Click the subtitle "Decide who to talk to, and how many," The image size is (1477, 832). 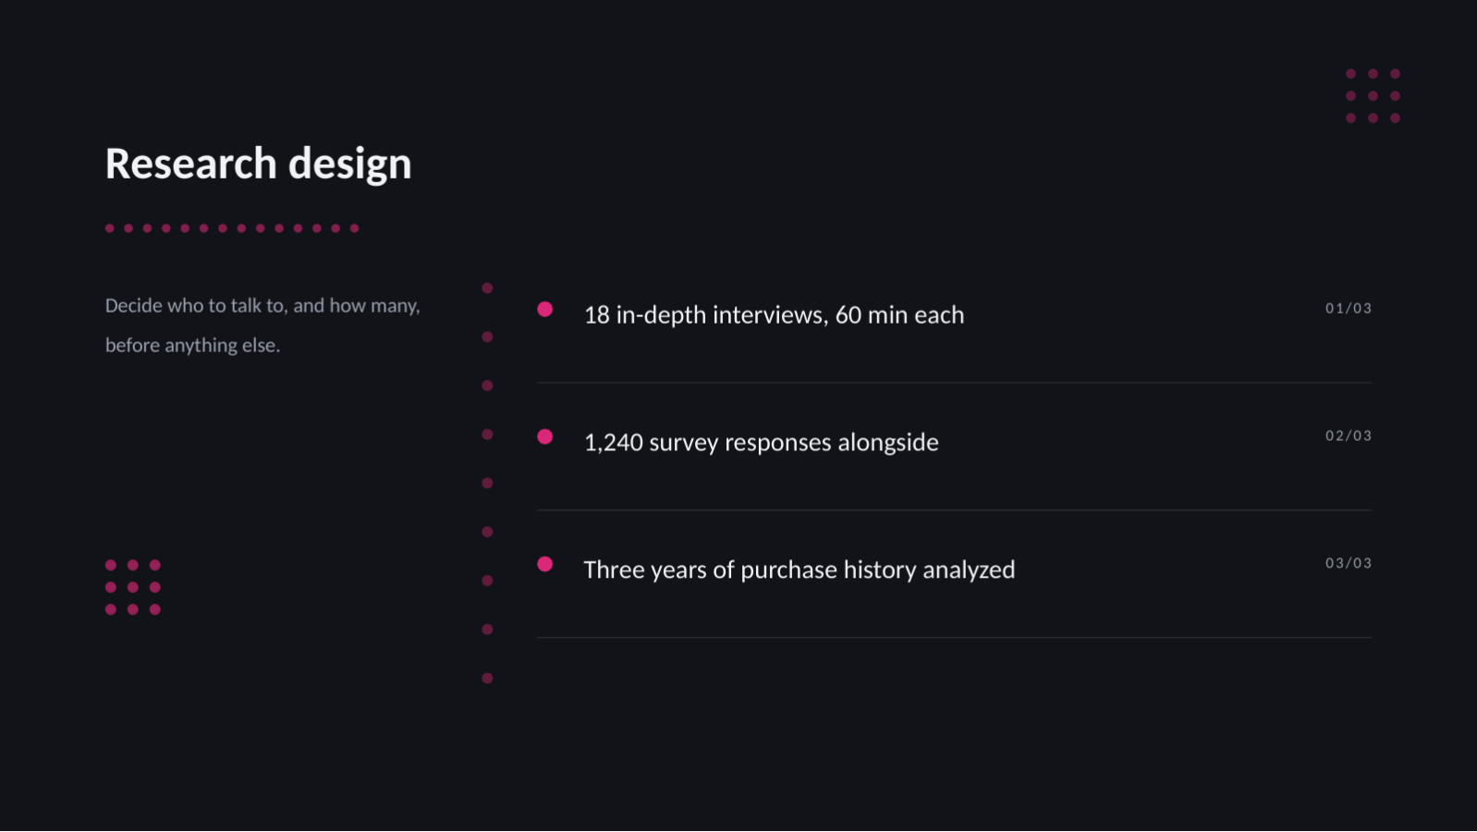(262, 306)
